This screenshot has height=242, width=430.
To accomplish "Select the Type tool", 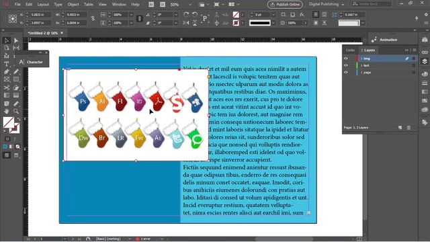I will 7,64.
